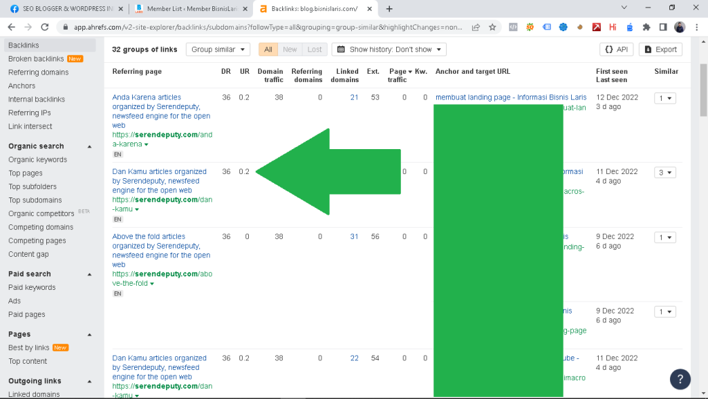Screen dimensions: 708x399
Task: Open Referring domains in the sidebar
Action: coord(39,72)
